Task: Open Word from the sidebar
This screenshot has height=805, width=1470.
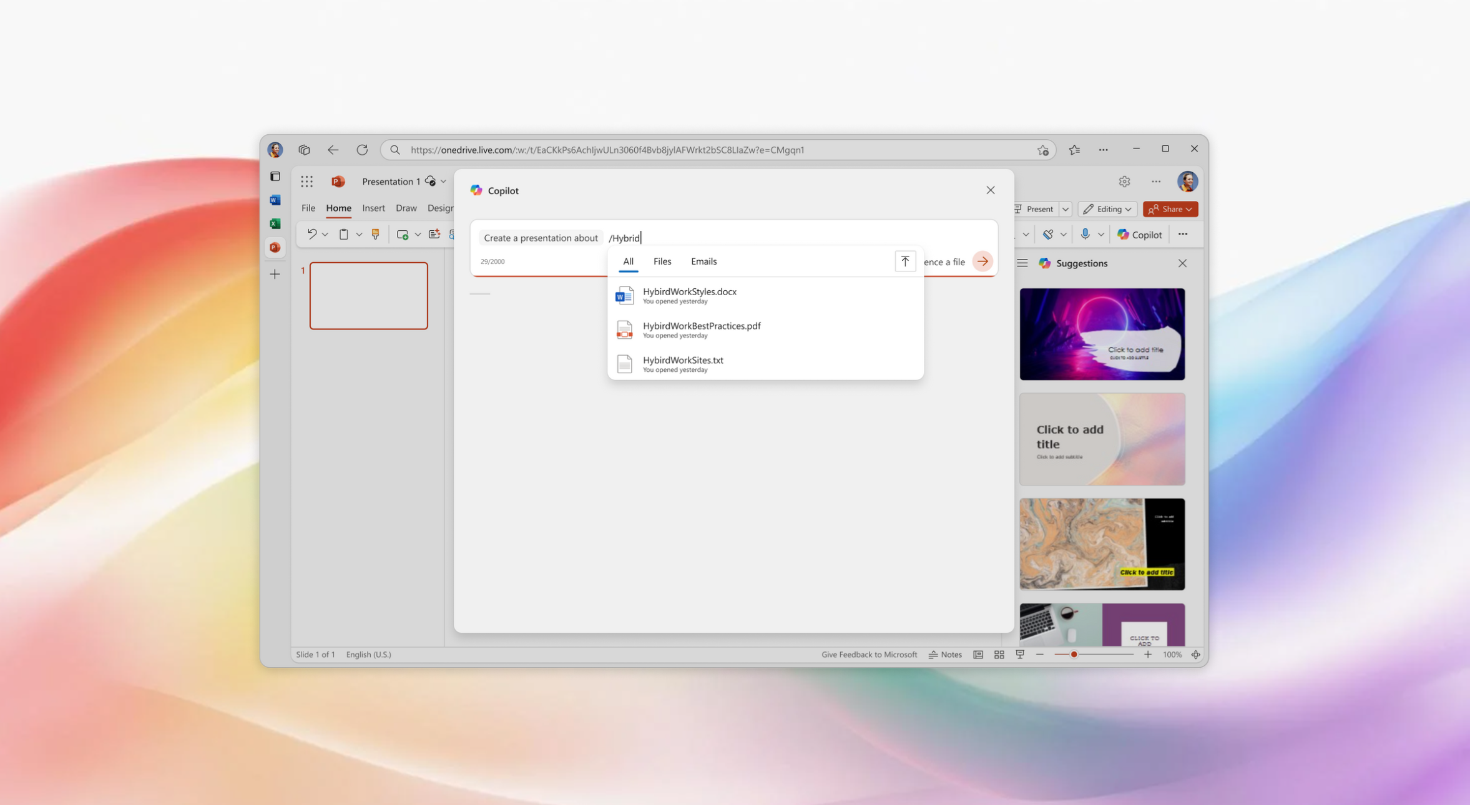Action: click(x=275, y=200)
